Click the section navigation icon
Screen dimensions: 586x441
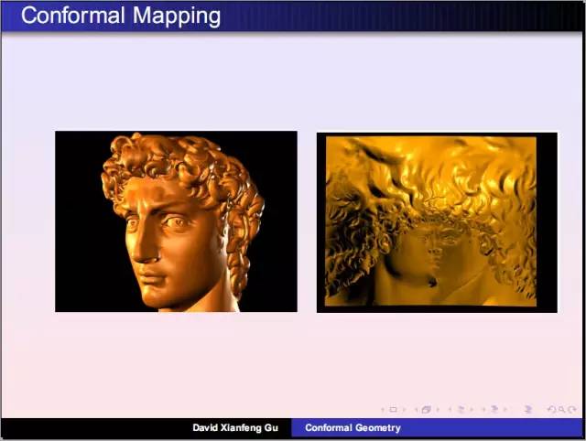(494, 410)
